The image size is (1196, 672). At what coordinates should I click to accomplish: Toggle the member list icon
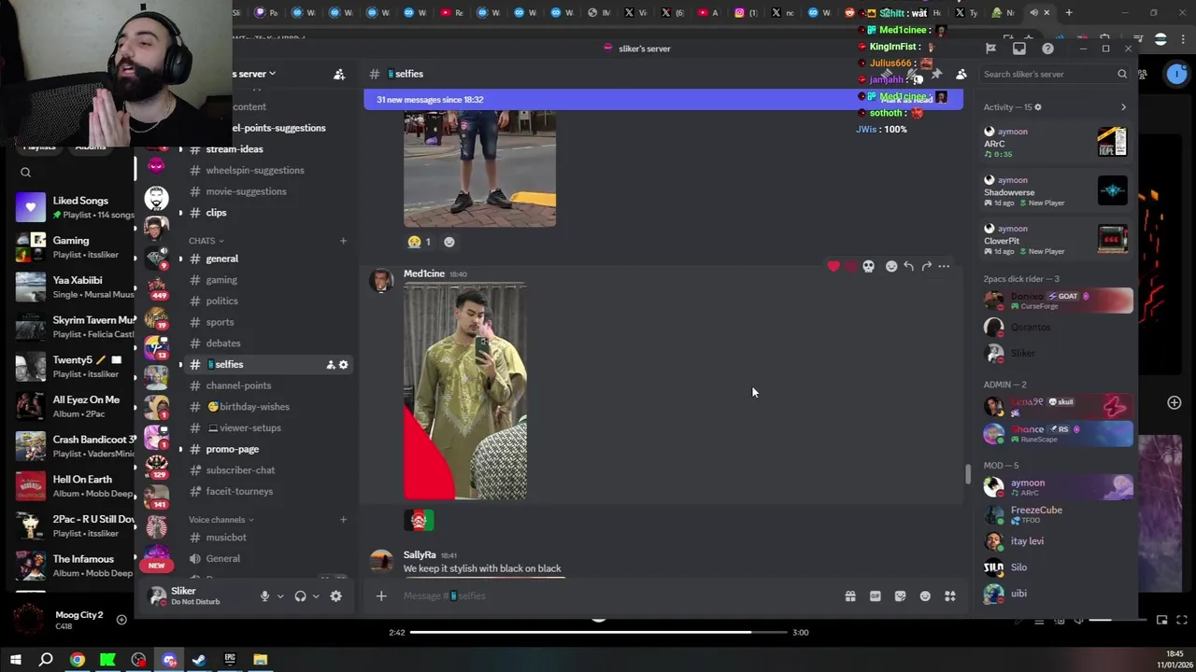pos(961,74)
